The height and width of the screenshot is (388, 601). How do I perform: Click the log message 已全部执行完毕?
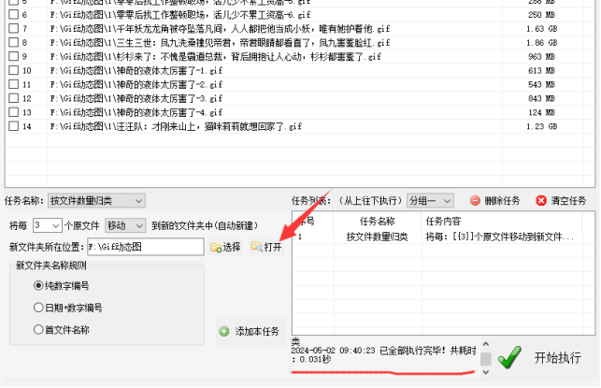pyautogui.click(x=412, y=351)
